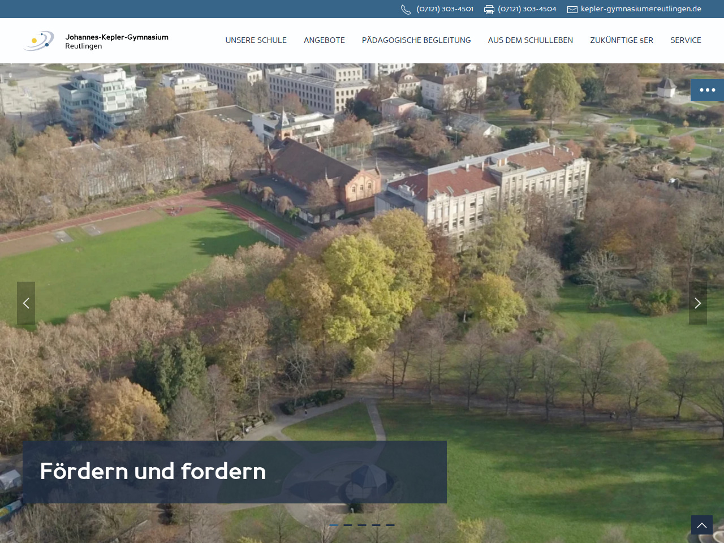This screenshot has width=724, height=543.
Task: Click the phone number (07121) 303-4501
Action: [x=445, y=9]
